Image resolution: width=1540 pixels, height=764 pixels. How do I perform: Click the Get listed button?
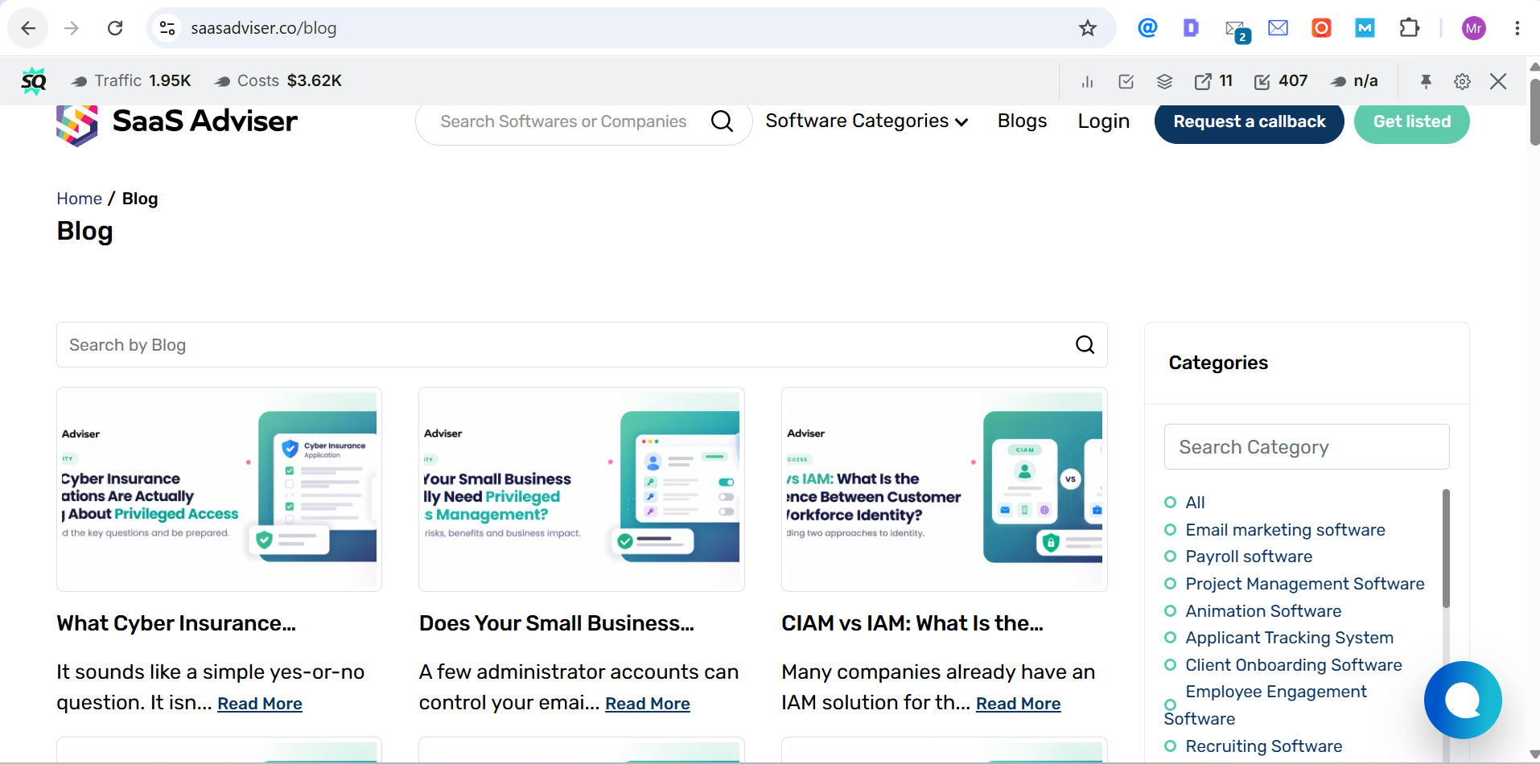(1411, 121)
